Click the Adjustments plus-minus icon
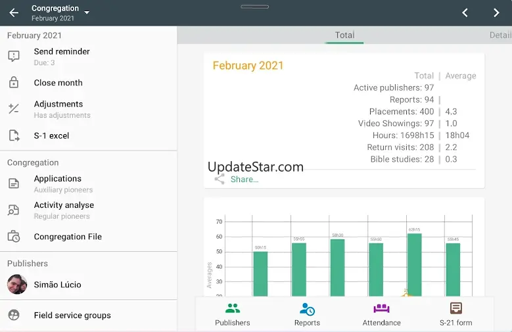The image size is (512, 332). pyautogui.click(x=14, y=108)
